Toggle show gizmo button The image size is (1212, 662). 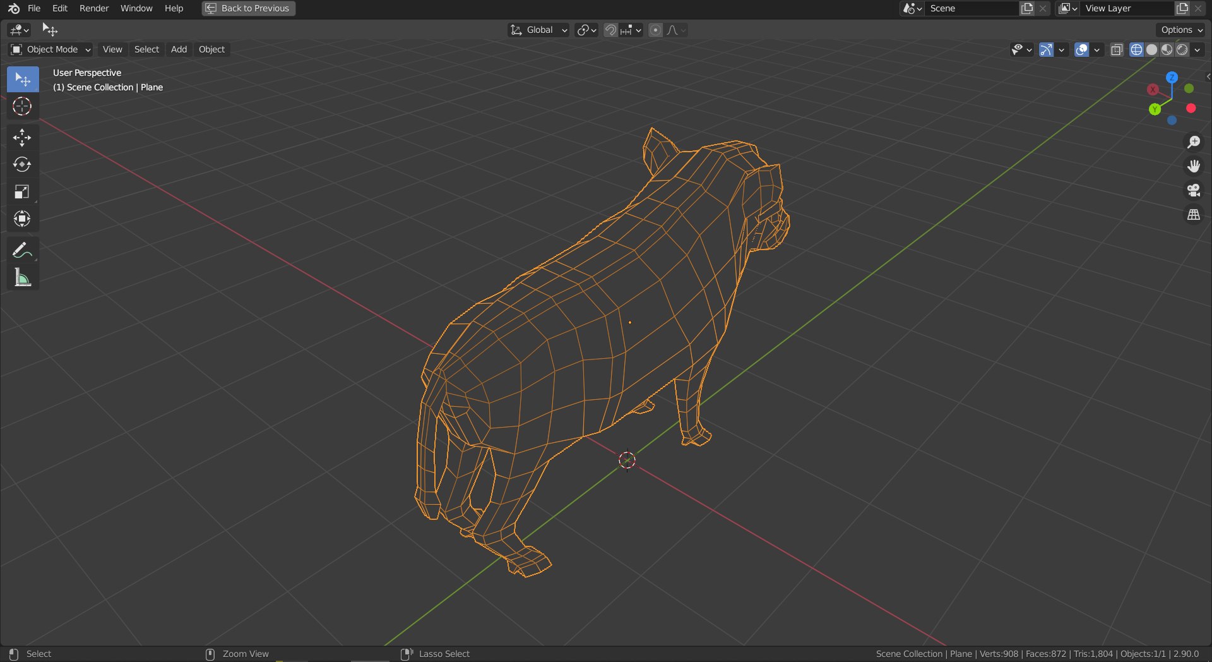click(1046, 49)
